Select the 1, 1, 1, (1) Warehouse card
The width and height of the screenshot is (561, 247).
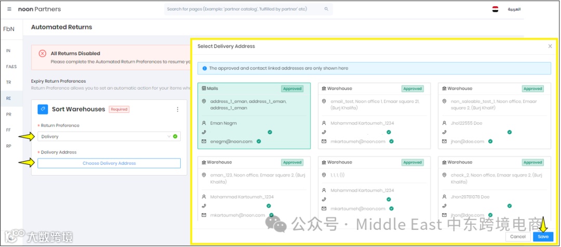pyautogui.click(x=374, y=190)
